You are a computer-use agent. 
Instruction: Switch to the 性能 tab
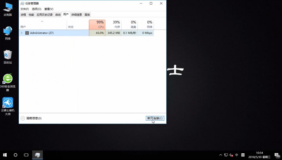point(31,15)
